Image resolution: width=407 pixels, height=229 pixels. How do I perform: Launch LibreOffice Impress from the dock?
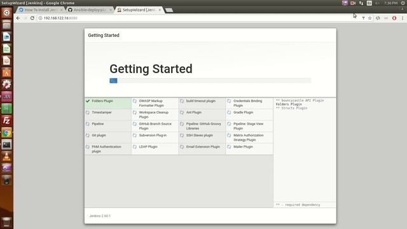coord(6,60)
